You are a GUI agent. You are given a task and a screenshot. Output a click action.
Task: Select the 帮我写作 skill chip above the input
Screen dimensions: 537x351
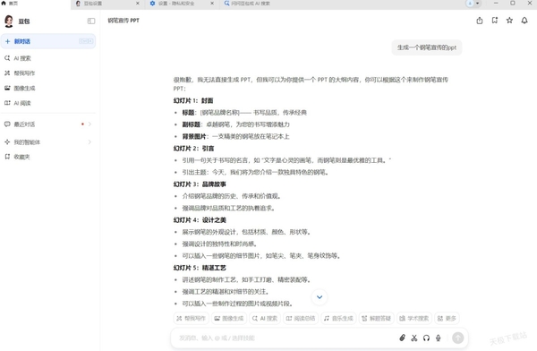click(x=191, y=319)
